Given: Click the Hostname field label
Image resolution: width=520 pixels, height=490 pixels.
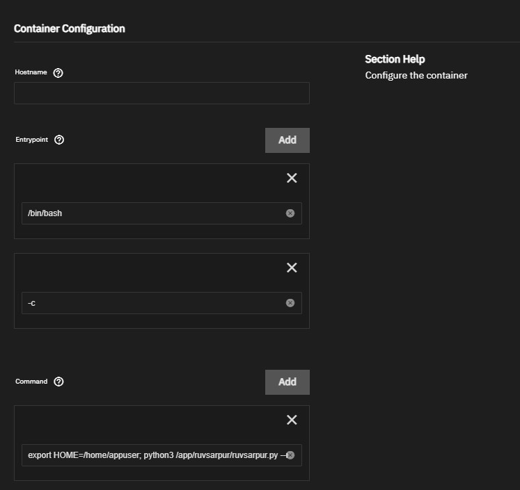Looking at the screenshot, I should tap(31, 72).
